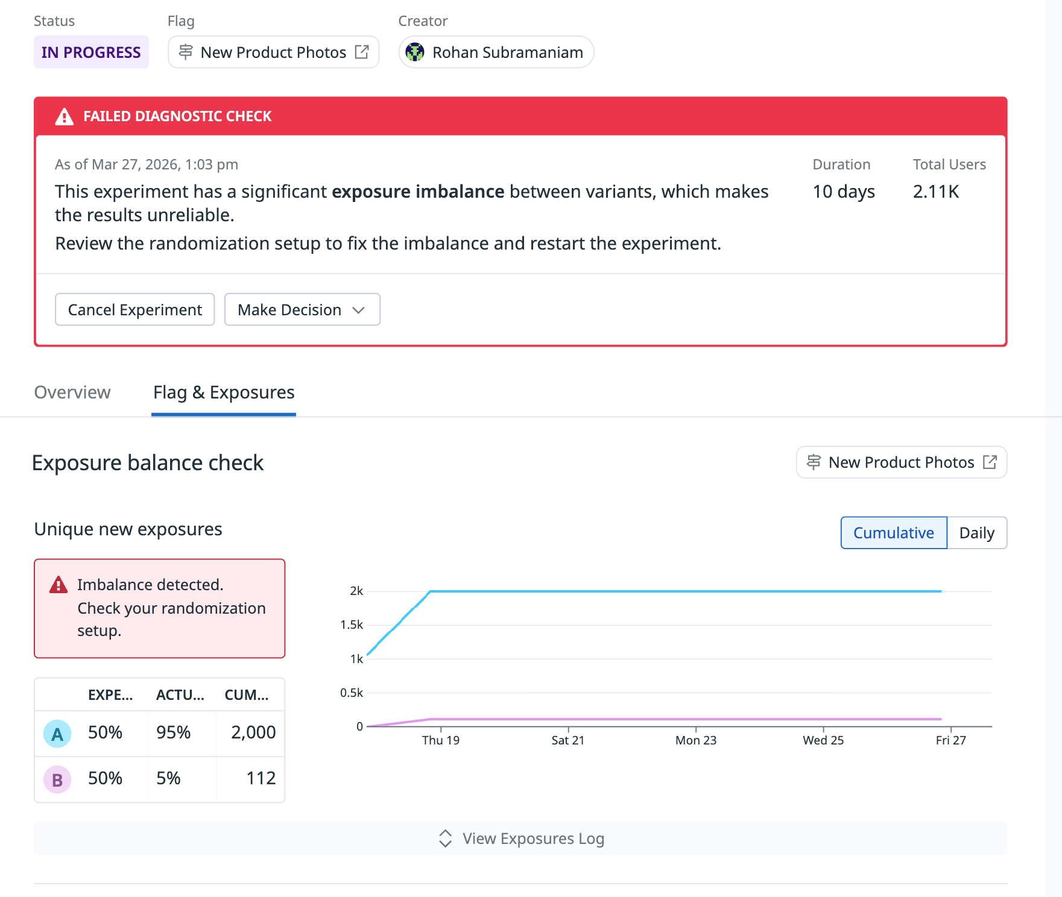This screenshot has height=897, width=1062.
Task: Click the warning triangle in the Failed Diagnostic Check banner
Action: coord(64,116)
